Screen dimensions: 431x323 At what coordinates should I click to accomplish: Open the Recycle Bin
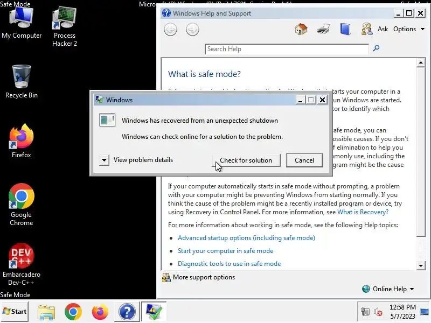click(x=22, y=82)
